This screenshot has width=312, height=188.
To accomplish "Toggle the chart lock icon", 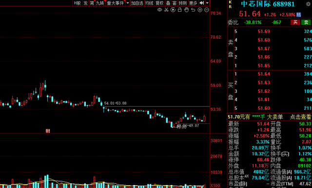I will click(180, 10).
